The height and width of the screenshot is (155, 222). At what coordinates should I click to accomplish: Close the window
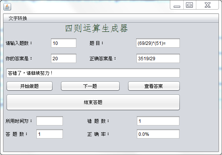207,5
